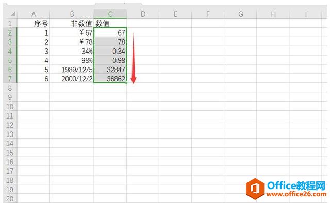
Task: Select row 12 header
Action: coord(10,125)
